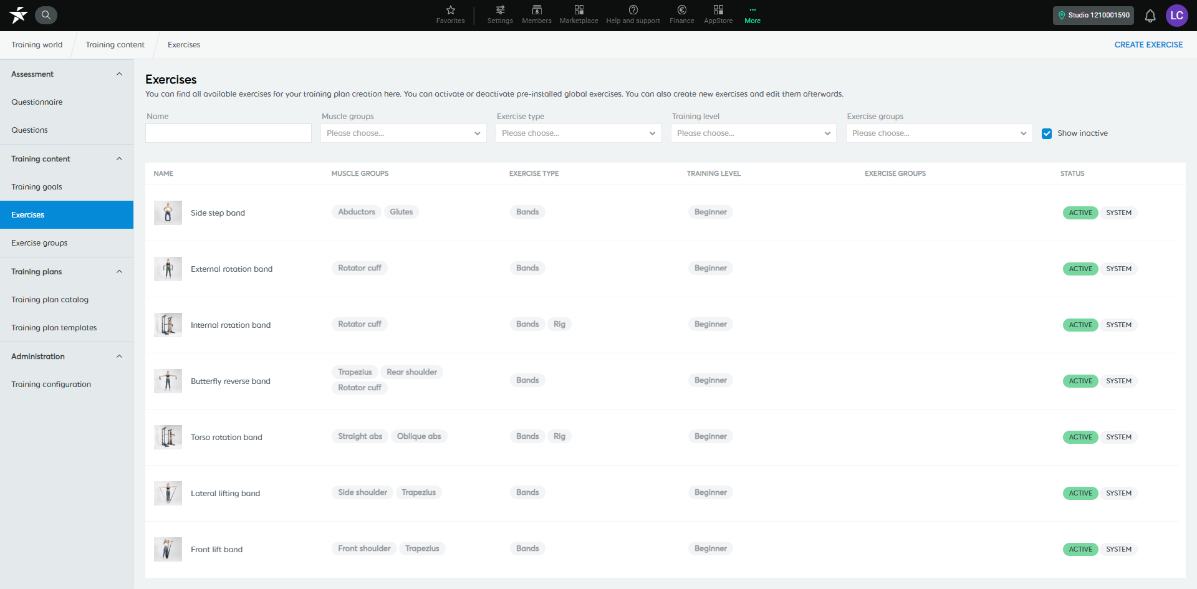This screenshot has height=589, width=1197.
Task: Open Lateral lifting band thumbnail
Action: coord(168,493)
